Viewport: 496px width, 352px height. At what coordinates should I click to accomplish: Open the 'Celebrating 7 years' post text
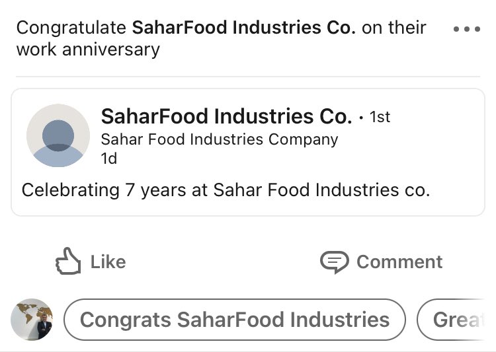226,190
